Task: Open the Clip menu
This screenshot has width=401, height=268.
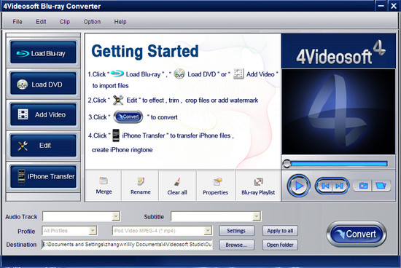Action: coord(65,22)
